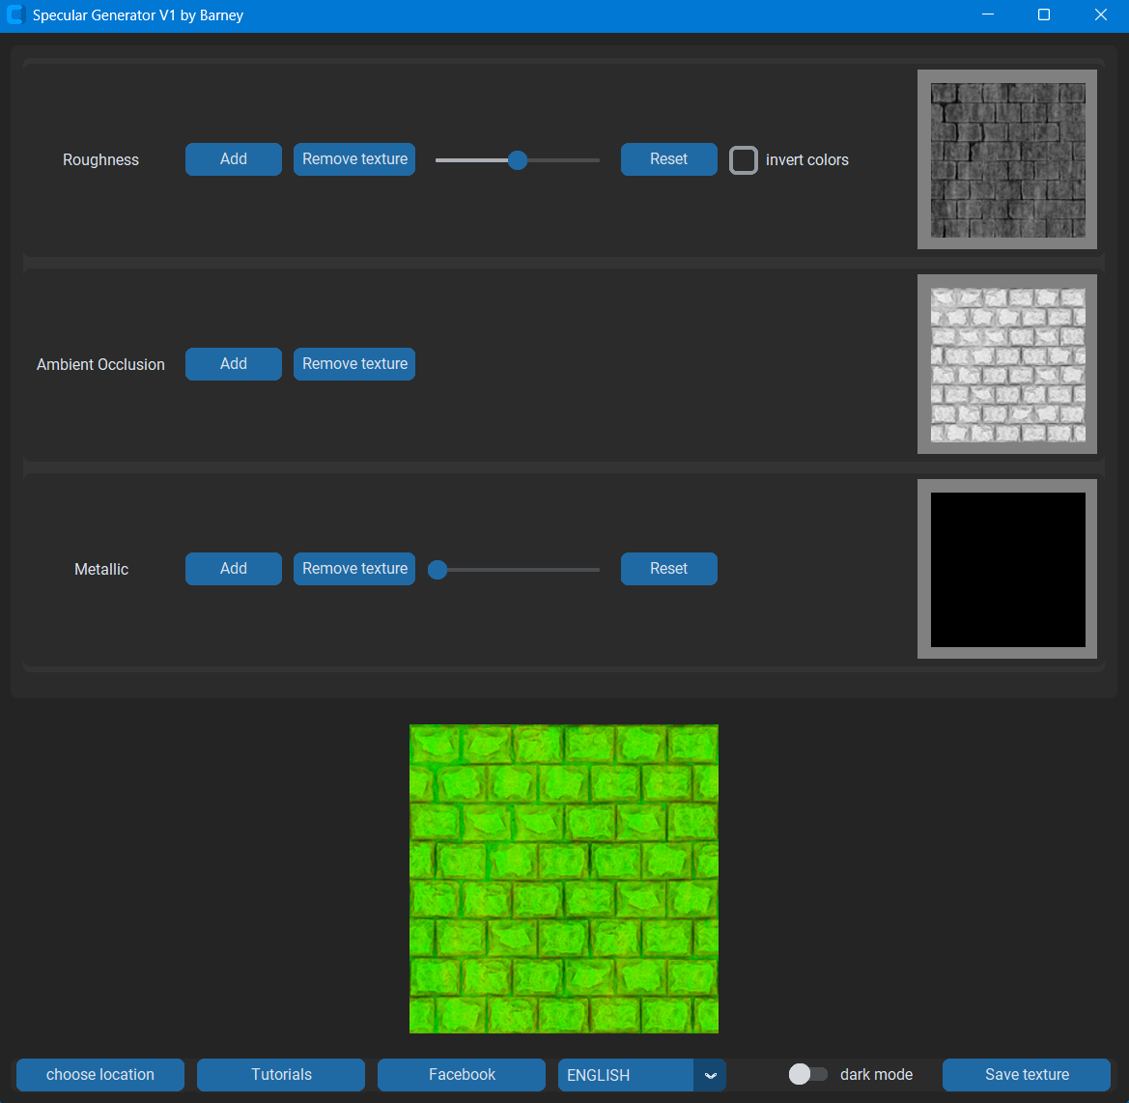
Task: Click the Metallic slider handle
Action: pyautogui.click(x=437, y=570)
